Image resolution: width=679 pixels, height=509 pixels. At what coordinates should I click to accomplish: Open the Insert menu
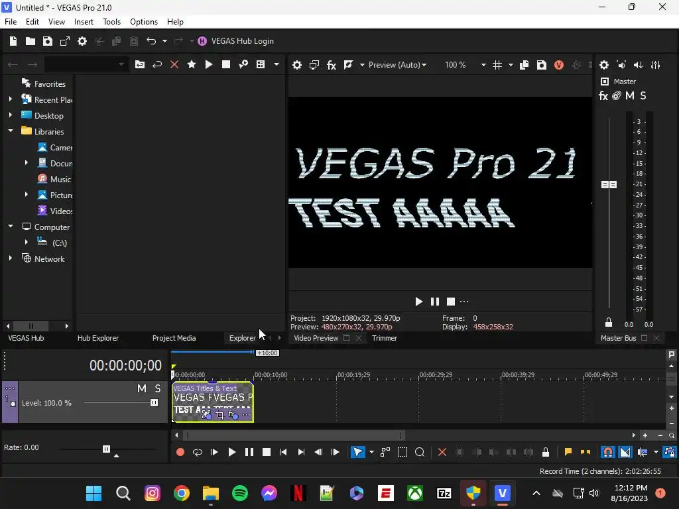(84, 22)
